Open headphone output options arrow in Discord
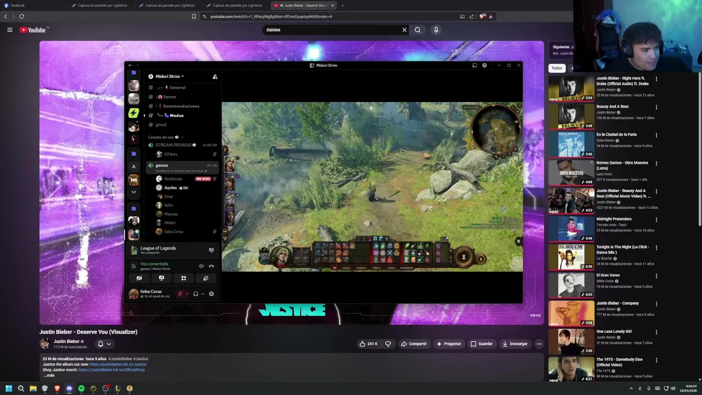The width and height of the screenshot is (702, 395). coord(202,294)
